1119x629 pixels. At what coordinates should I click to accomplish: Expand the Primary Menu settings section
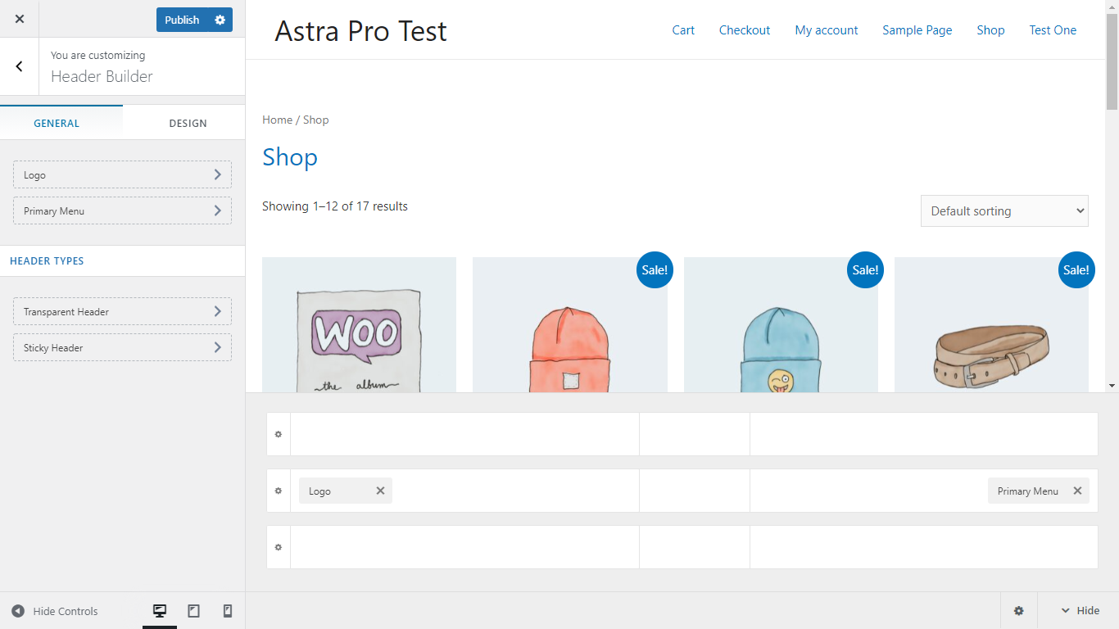click(122, 210)
